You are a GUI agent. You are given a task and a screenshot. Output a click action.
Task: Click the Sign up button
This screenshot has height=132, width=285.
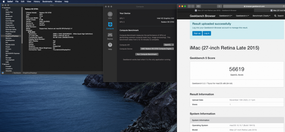[x=197, y=33]
